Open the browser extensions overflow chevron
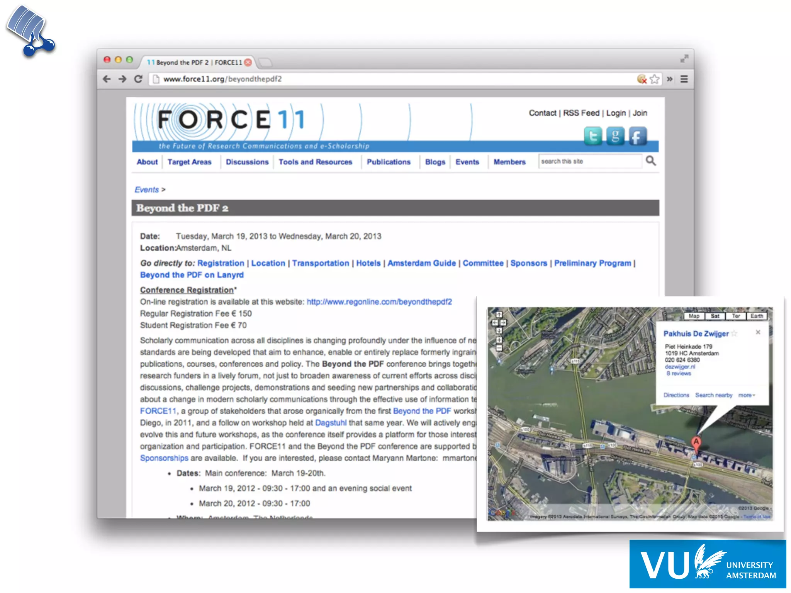Screen dimensions: 791x593 coord(670,79)
